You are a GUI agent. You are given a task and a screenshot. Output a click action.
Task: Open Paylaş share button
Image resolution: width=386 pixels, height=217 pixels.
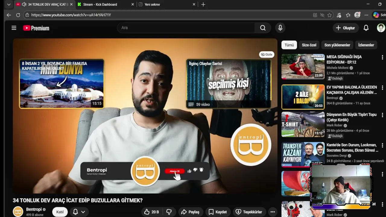click(190, 212)
